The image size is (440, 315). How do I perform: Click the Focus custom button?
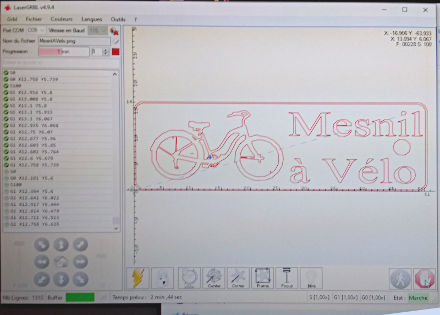click(x=287, y=278)
